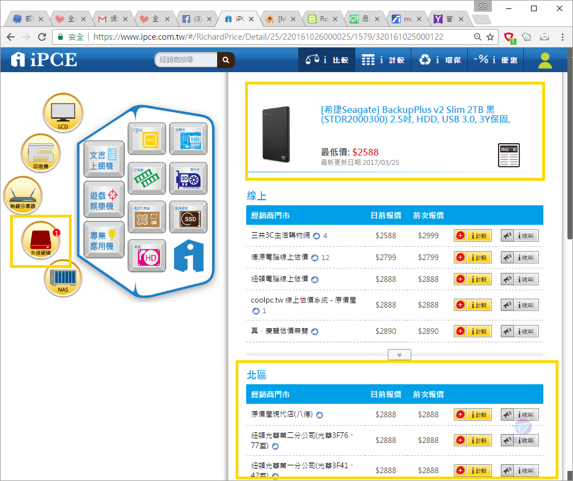Like the 紐頓電腦線上估價 dealer
Viewport: 573px width, 481px height.
click(x=314, y=280)
